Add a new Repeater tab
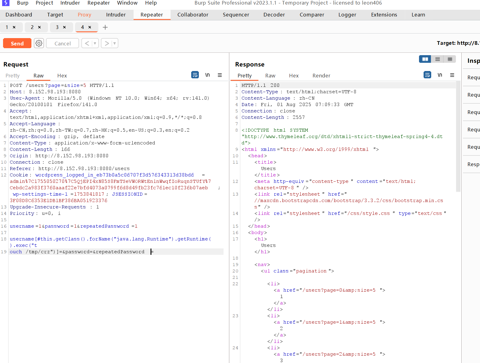The height and width of the screenshot is (363, 480). tap(105, 27)
